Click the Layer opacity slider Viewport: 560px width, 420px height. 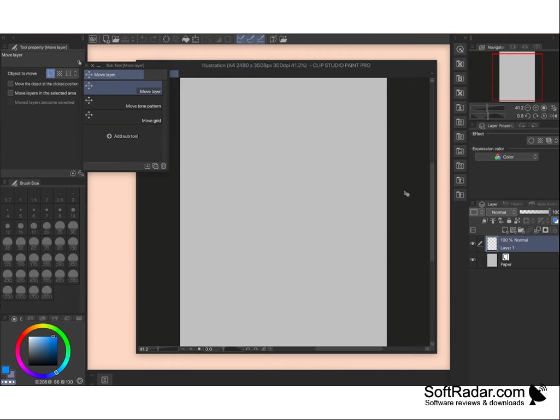click(x=535, y=212)
